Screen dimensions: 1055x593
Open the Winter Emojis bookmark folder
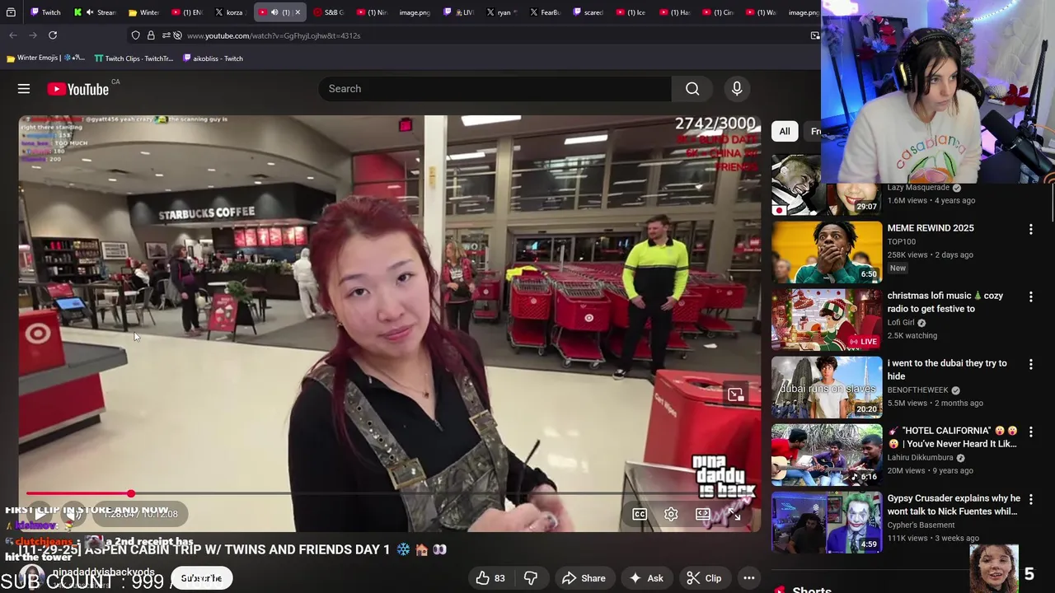pos(45,58)
